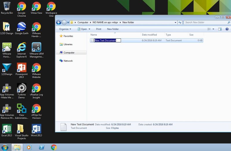Screen dimensions: 231x151
Task: Open the Organize menu
Action: [x=65, y=29]
